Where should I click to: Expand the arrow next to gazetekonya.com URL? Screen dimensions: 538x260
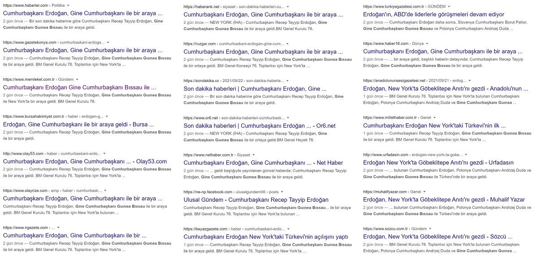108,43
